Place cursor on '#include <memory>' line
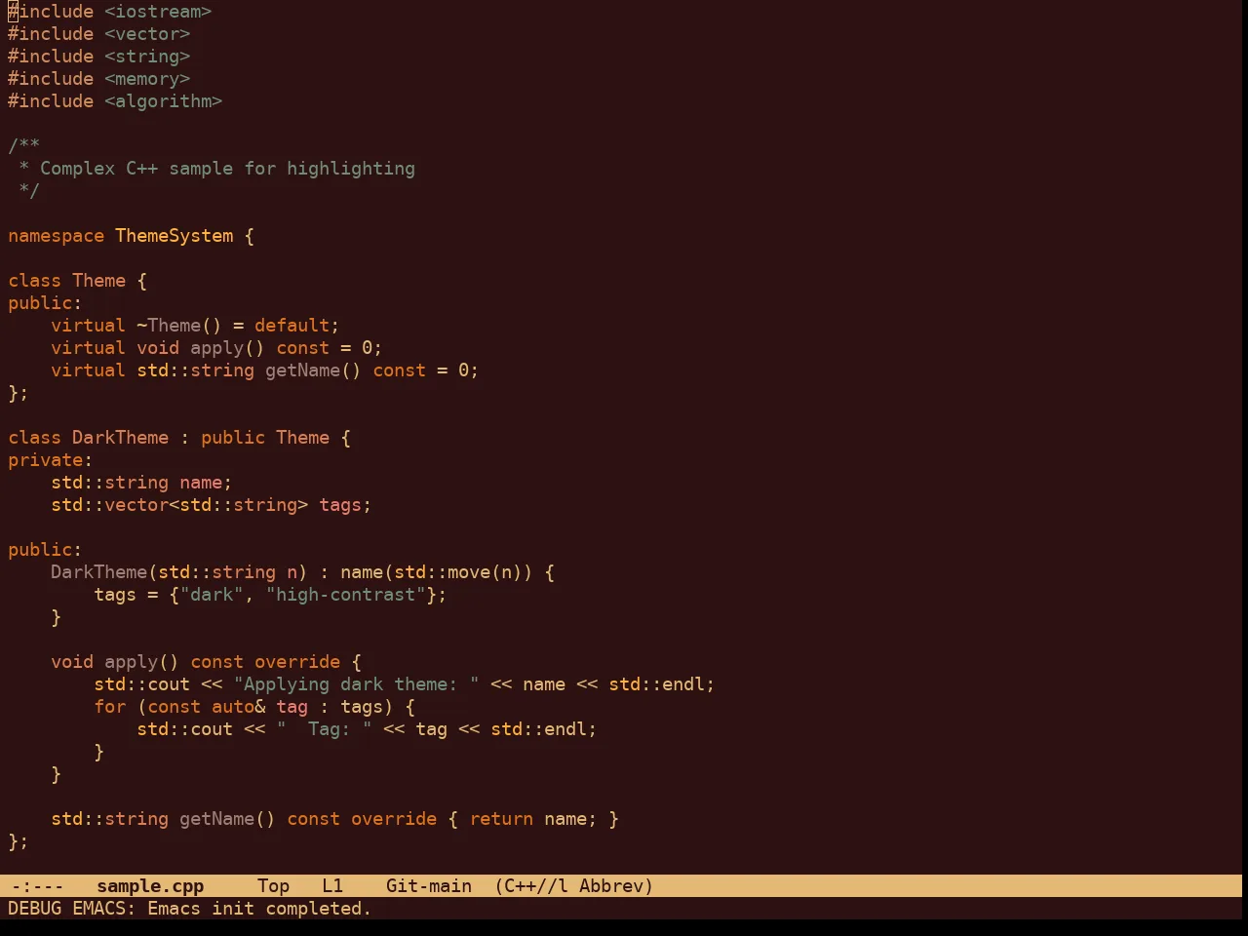The height and width of the screenshot is (936, 1248). click(x=99, y=79)
